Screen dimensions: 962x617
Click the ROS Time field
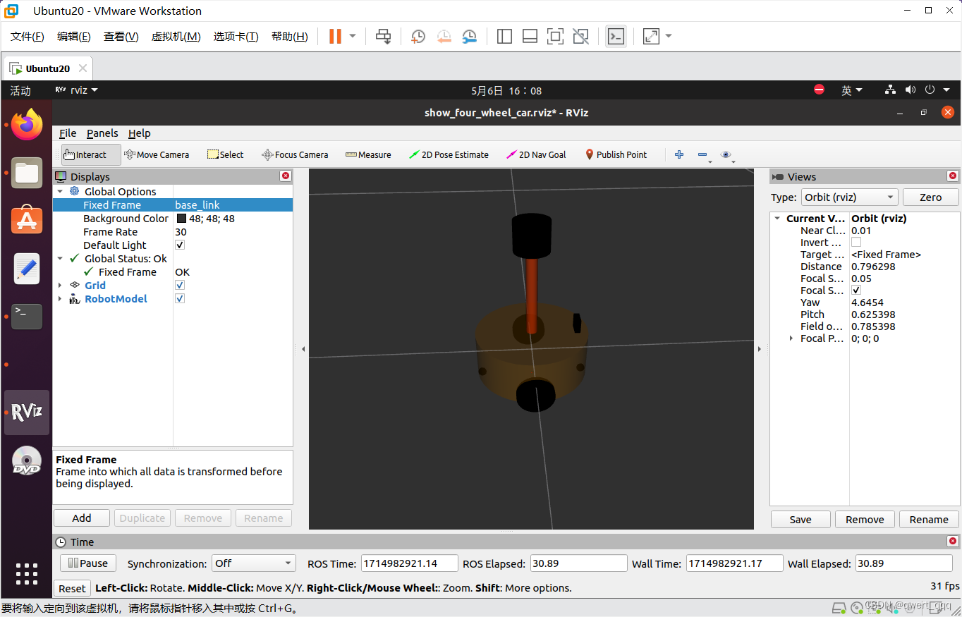click(409, 563)
